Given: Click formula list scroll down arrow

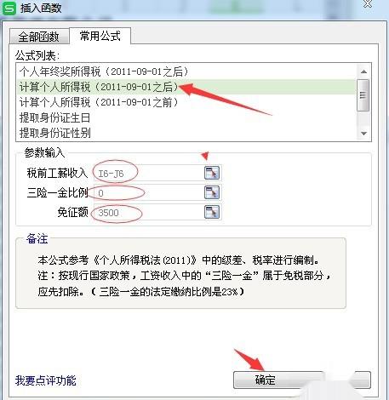Looking at the screenshot, I should pos(363,134).
